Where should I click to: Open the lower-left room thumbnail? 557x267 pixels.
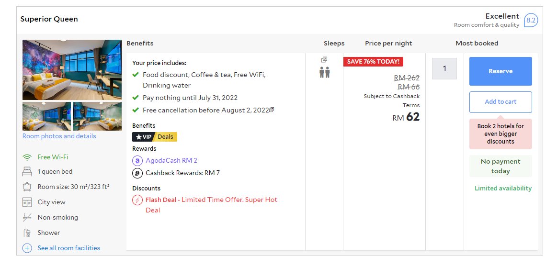tap(46, 116)
